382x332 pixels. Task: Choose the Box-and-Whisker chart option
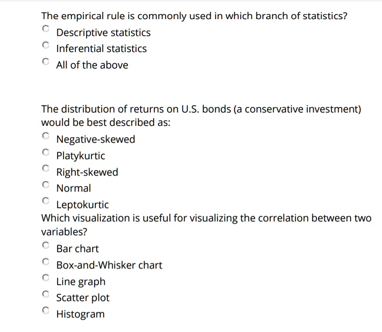coord(46,261)
